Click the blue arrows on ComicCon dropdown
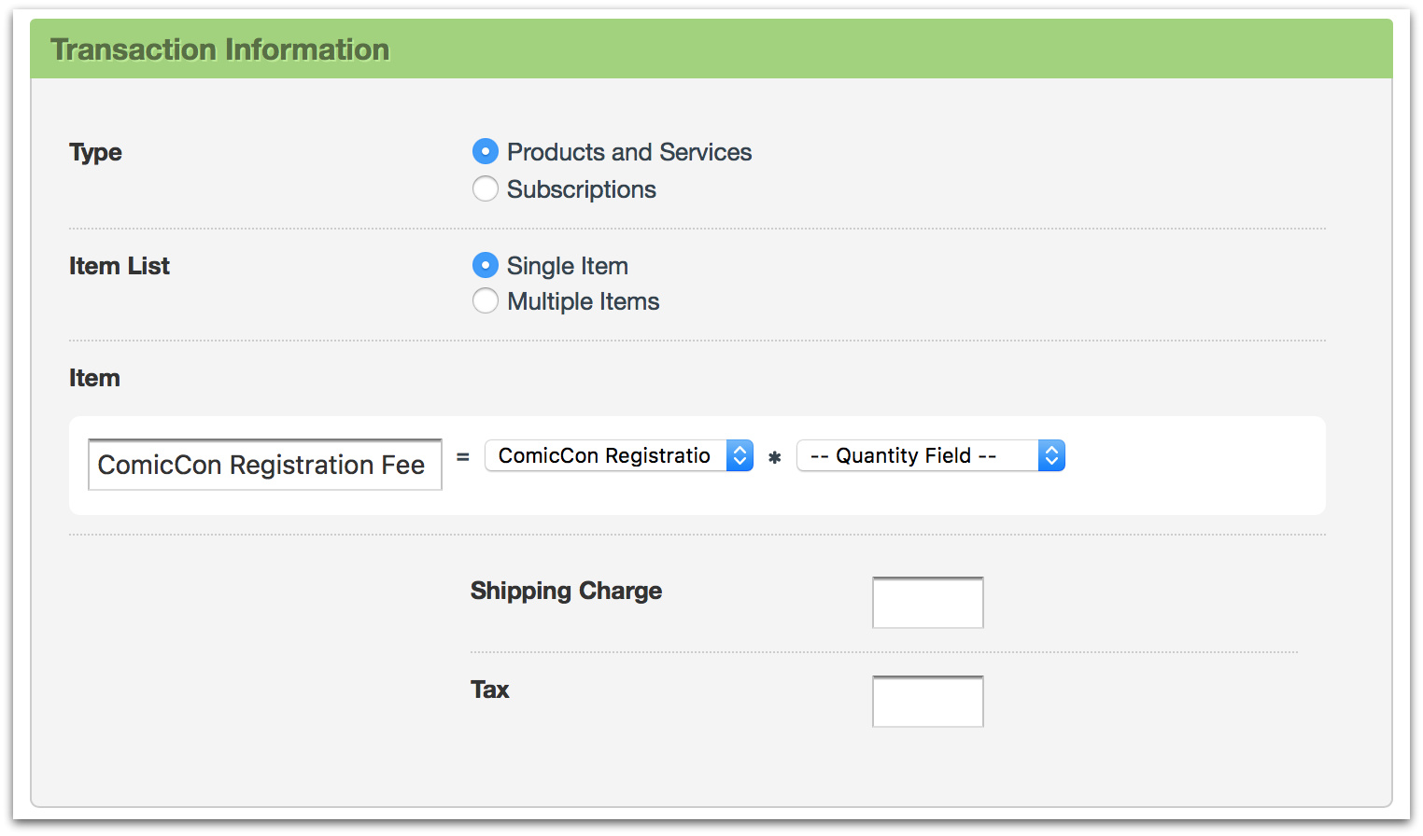This screenshot has height=836, width=1423. (x=740, y=456)
